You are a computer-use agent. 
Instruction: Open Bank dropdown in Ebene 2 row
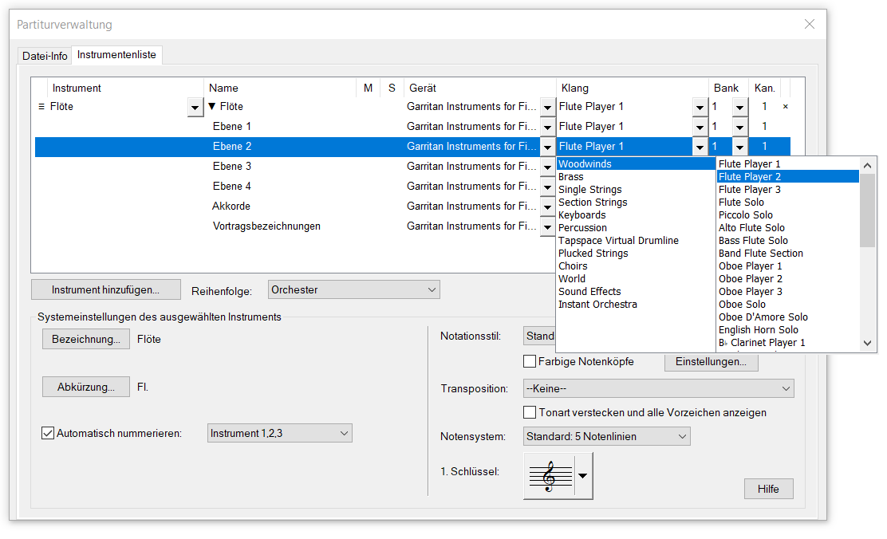(x=740, y=147)
